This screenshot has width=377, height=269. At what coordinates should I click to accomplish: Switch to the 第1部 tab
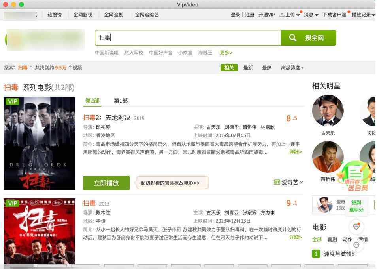(x=121, y=101)
